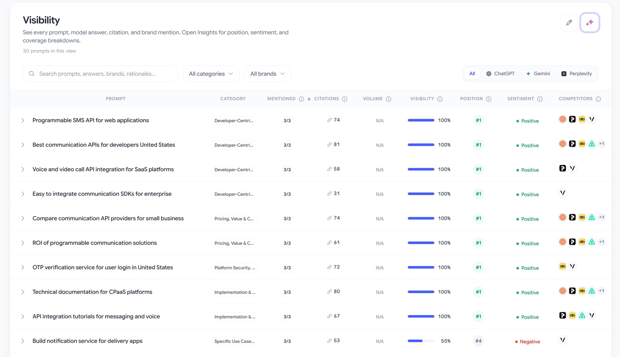Click the sort arrow beside Citations header

(x=309, y=99)
